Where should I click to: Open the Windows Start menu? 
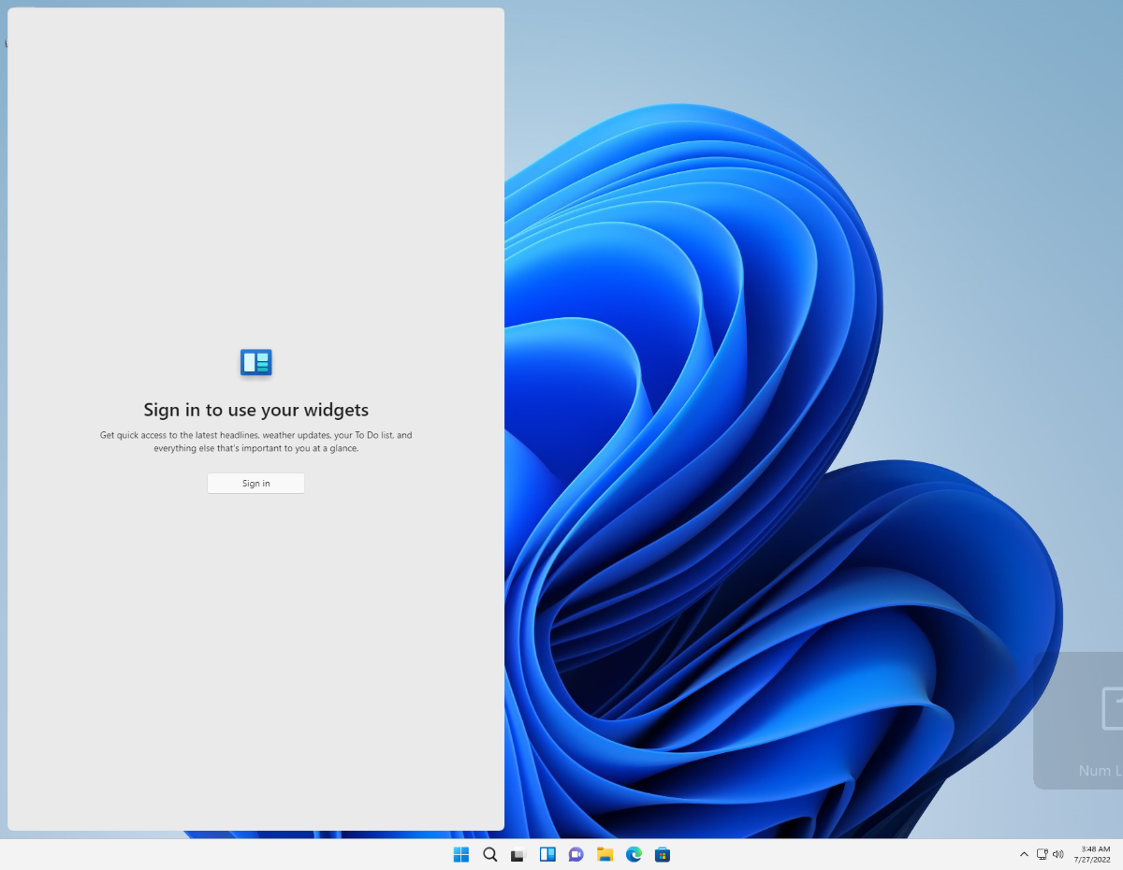[x=461, y=854]
